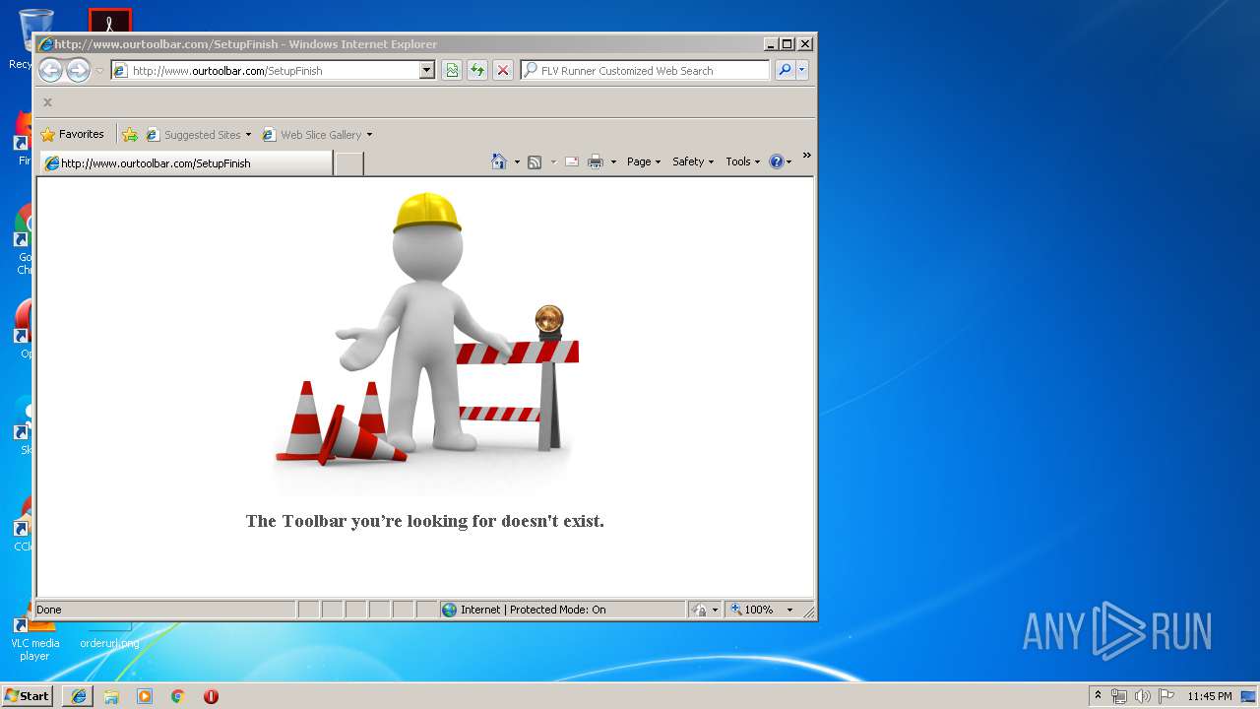Open the security lock status dropdown
1260x709 pixels.
[705, 610]
